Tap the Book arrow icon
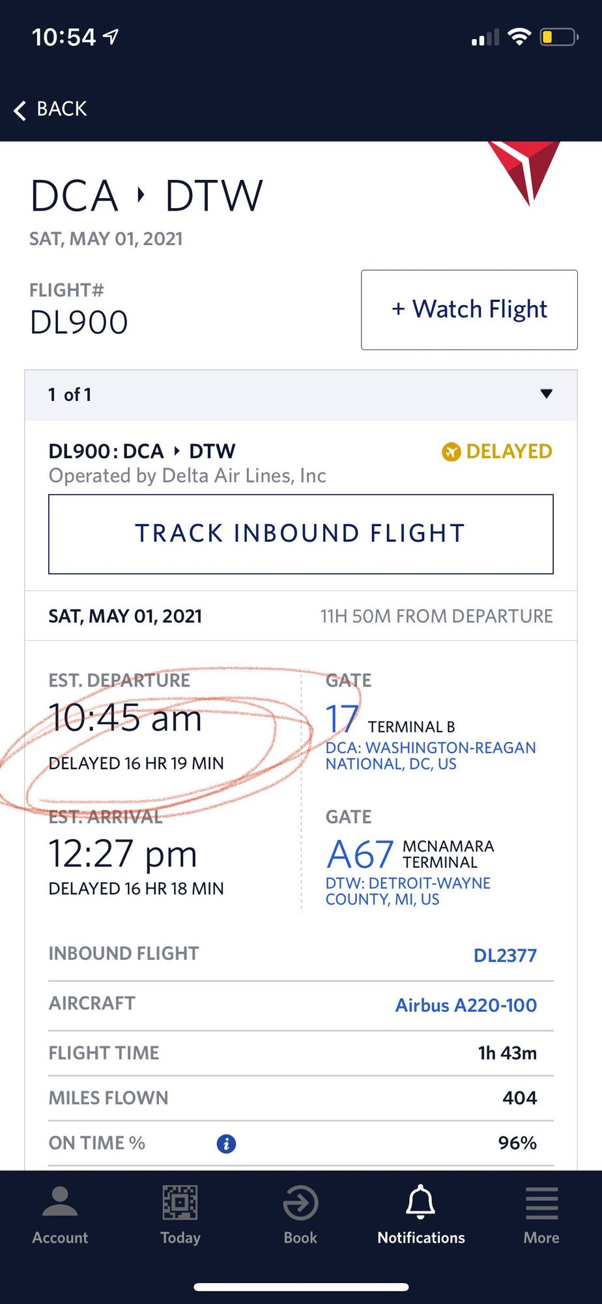This screenshot has width=602, height=1304. (x=300, y=1204)
